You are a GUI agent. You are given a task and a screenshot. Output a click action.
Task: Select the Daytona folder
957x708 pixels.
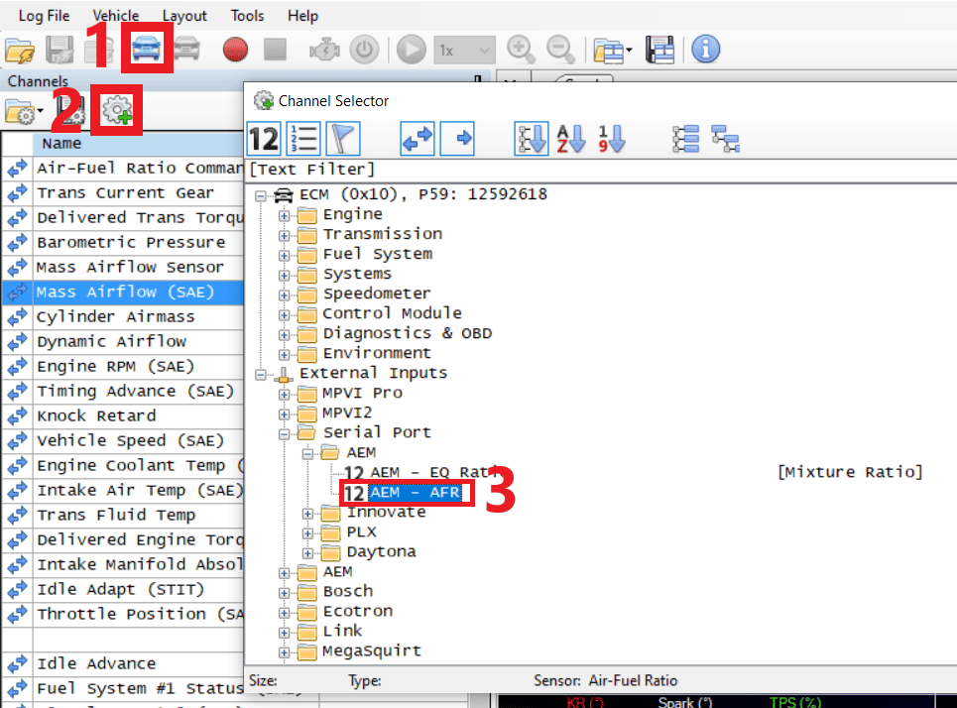coord(382,551)
